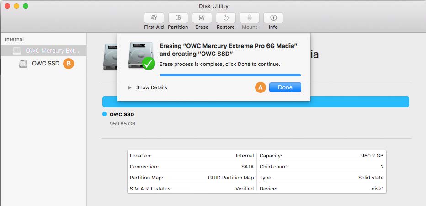Open the Partition tool

coord(178,18)
